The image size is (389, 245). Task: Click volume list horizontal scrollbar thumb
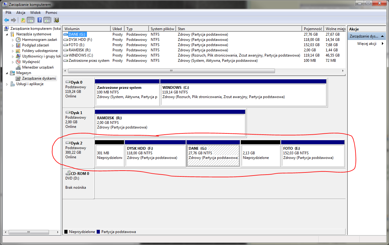171,71
